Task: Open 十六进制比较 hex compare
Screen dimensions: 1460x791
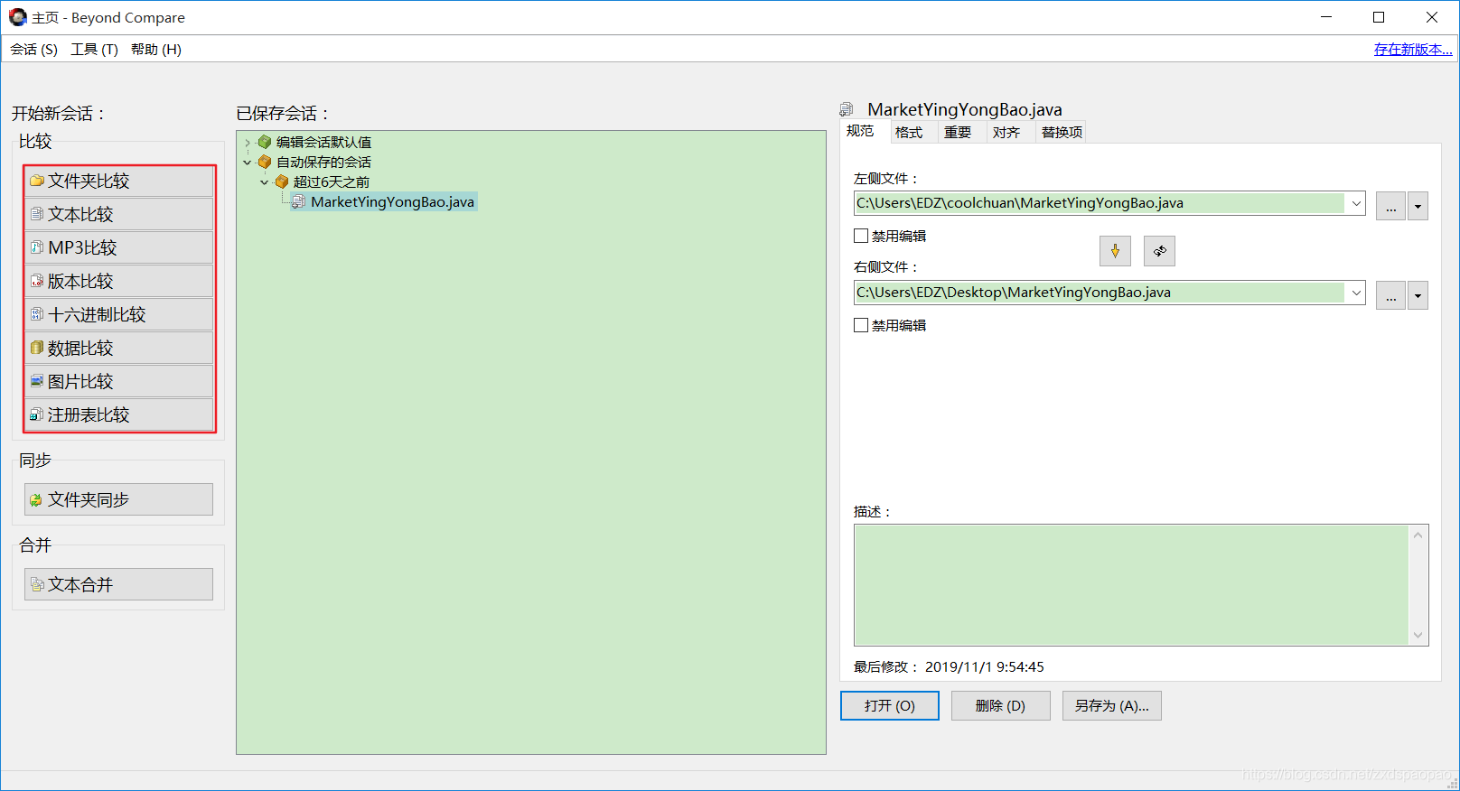Action: [118, 314]
